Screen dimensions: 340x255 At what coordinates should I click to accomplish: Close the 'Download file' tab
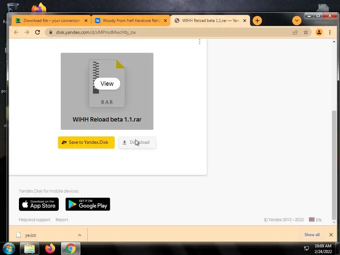coord(86,21)
